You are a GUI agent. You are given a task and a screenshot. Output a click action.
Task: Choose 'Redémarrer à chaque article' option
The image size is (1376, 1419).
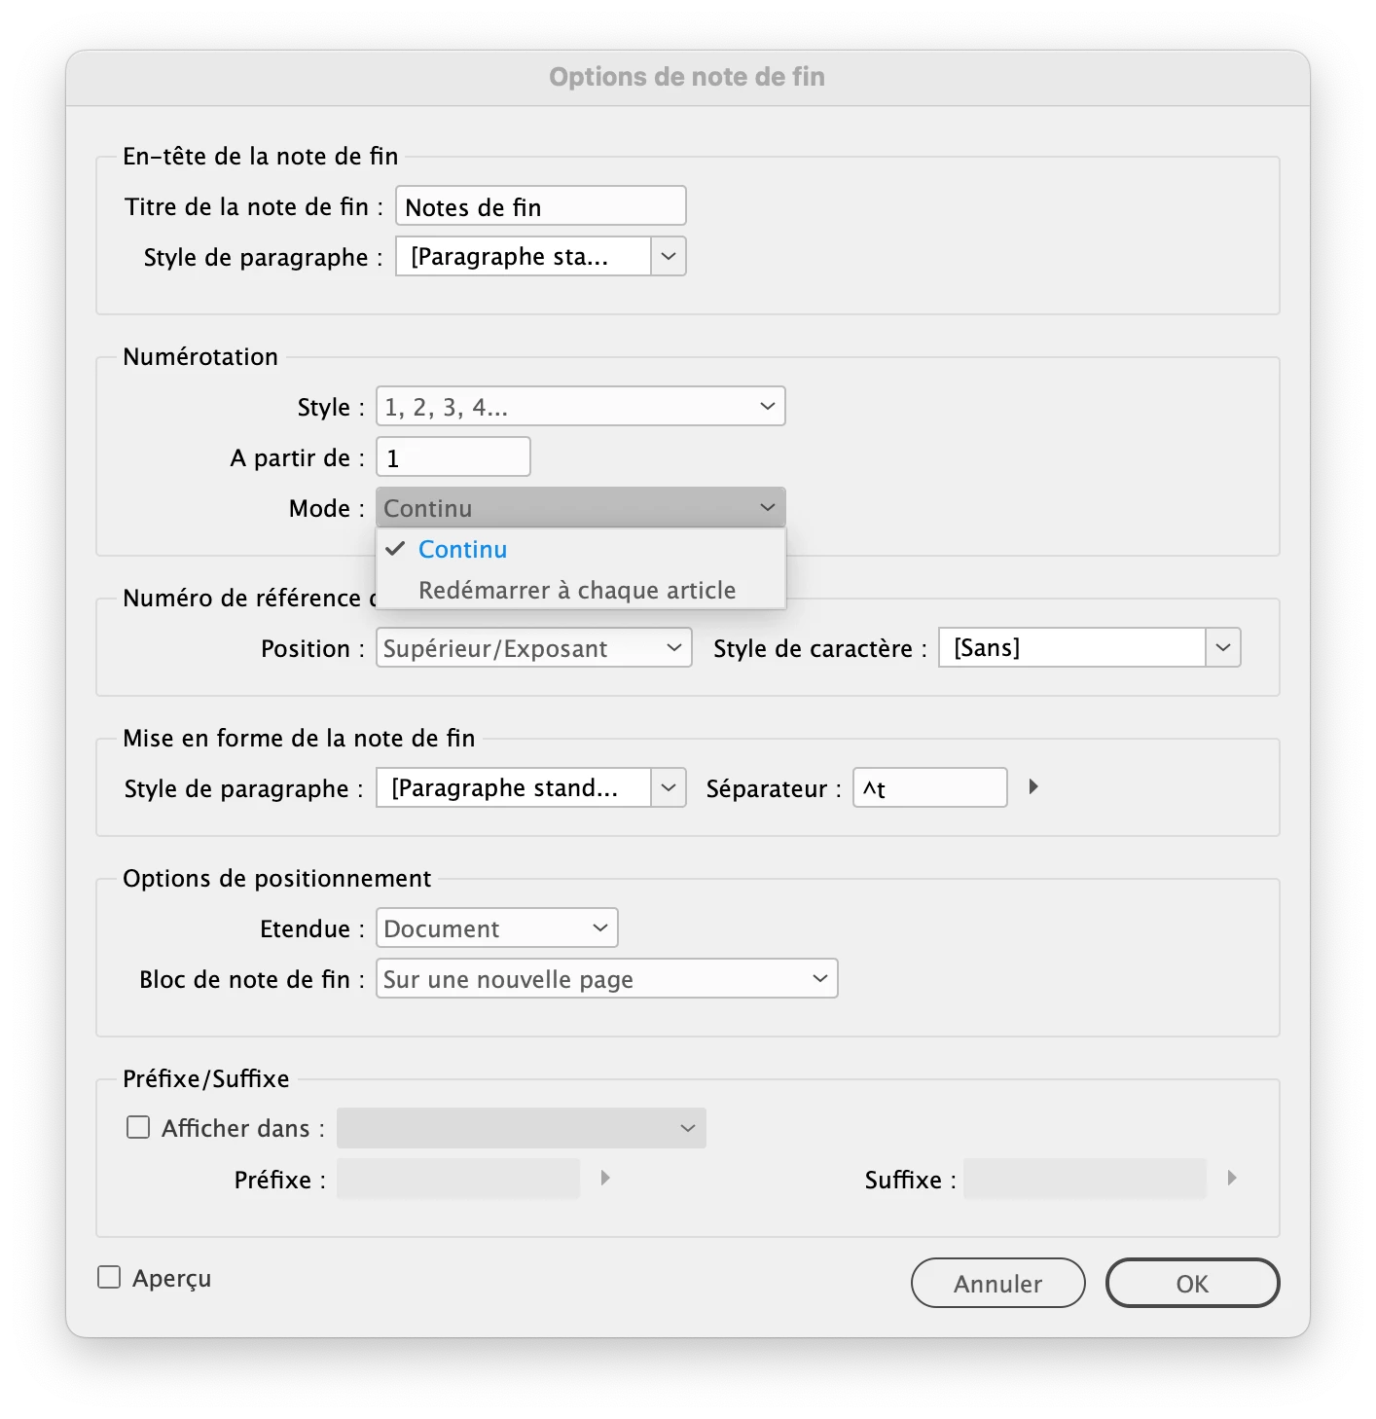tap(580, 590)
